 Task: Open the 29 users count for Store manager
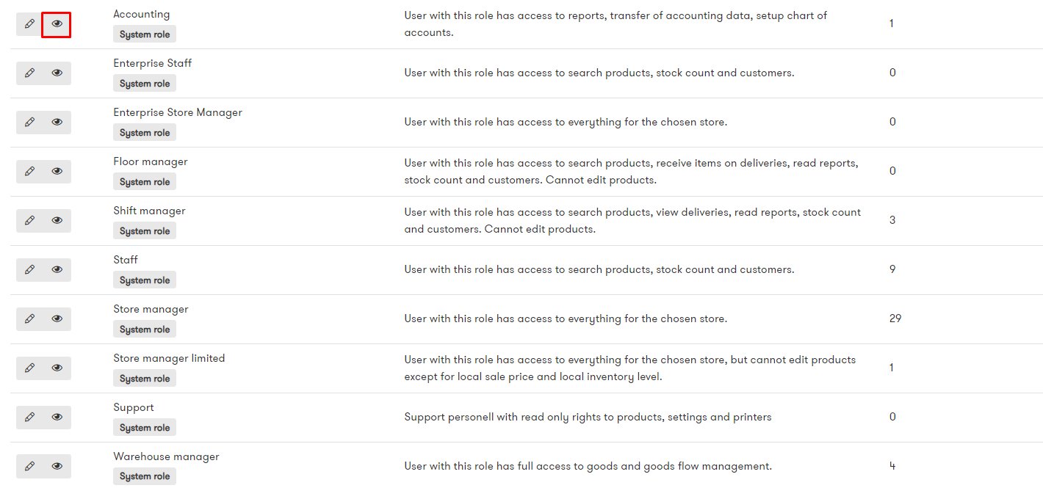click(x=895, y=318)
